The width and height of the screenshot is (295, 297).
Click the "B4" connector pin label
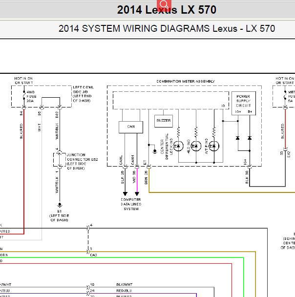[21, 113]
